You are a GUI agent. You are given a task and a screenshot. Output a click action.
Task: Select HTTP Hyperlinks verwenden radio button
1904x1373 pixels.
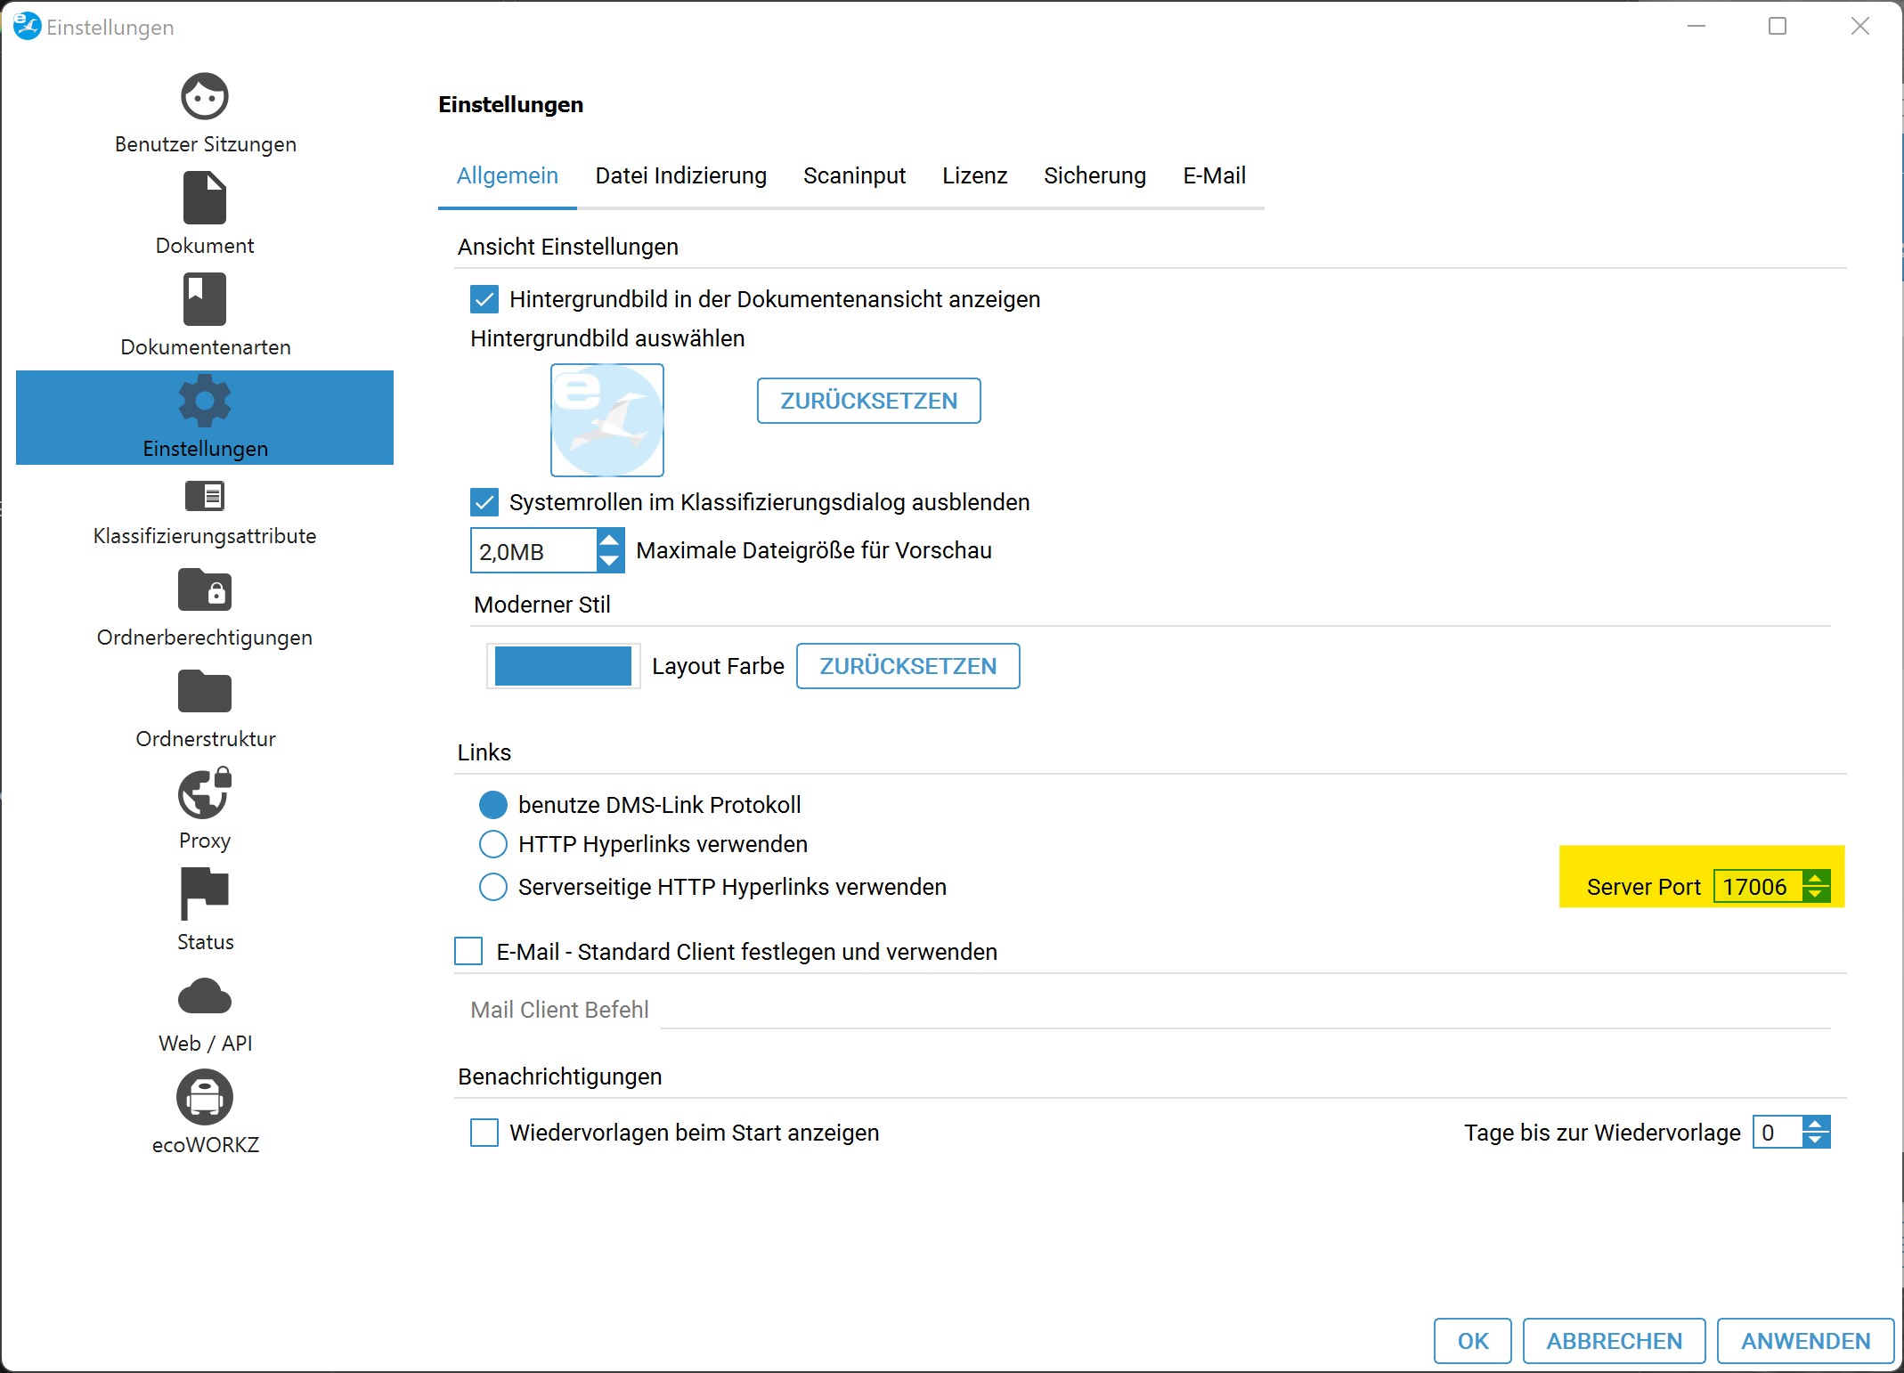[493, 844]
